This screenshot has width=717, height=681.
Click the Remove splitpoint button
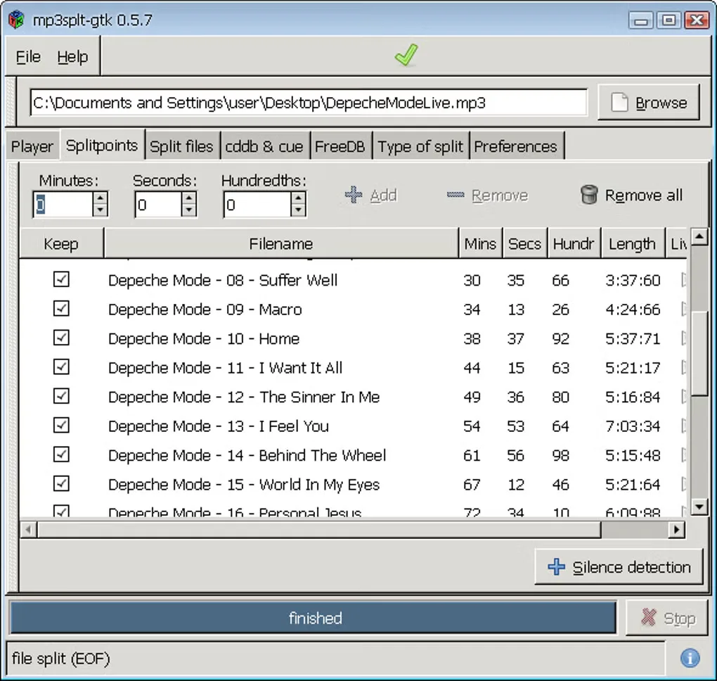tap(487, 195)
